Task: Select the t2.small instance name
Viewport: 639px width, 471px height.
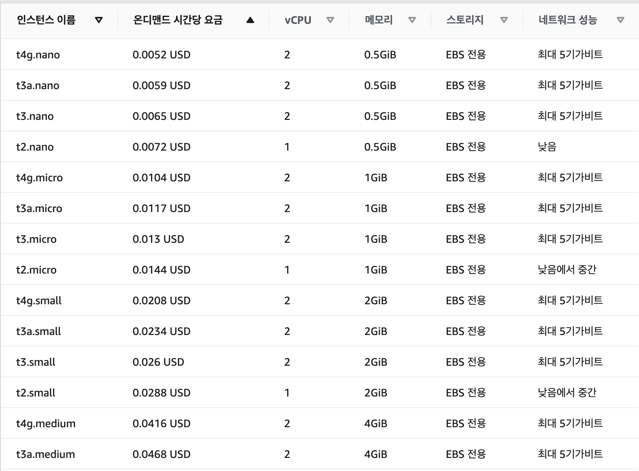Action: (x=36, y=393)
